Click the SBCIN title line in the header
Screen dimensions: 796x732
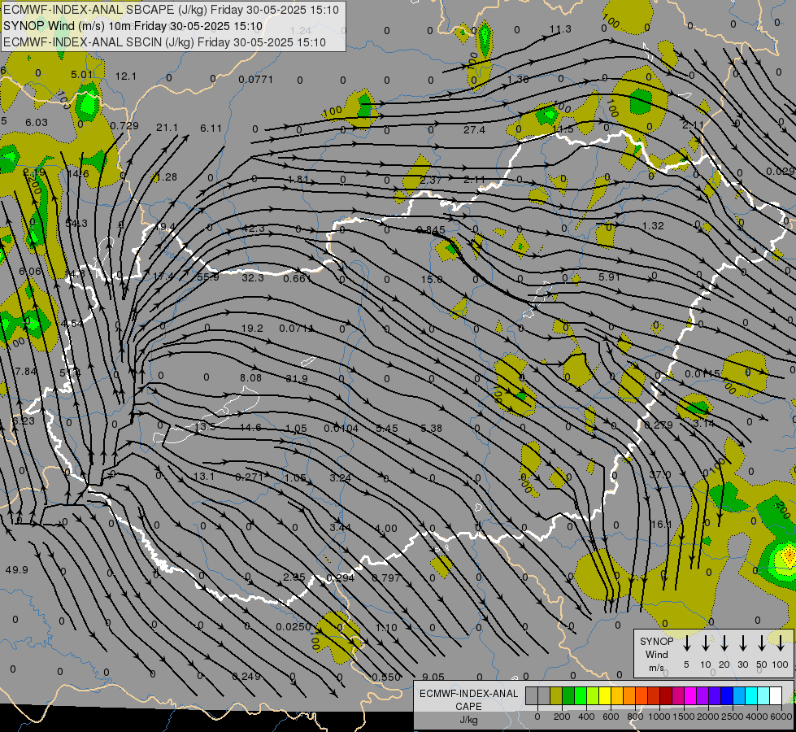click(164, 42)
